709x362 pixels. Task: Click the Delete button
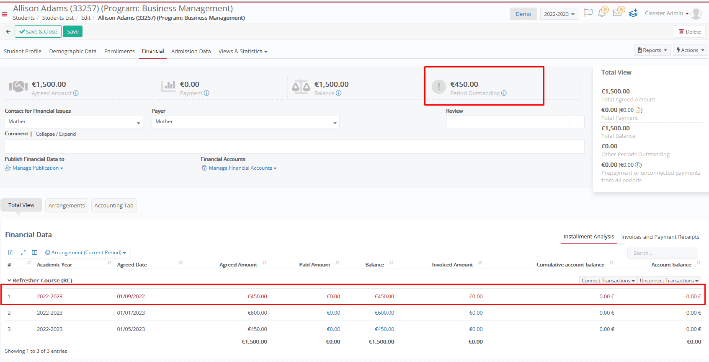coord(690,31)
